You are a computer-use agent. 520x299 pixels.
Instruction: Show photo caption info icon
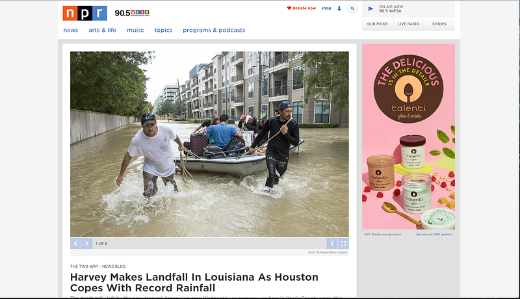click(331, 244)
